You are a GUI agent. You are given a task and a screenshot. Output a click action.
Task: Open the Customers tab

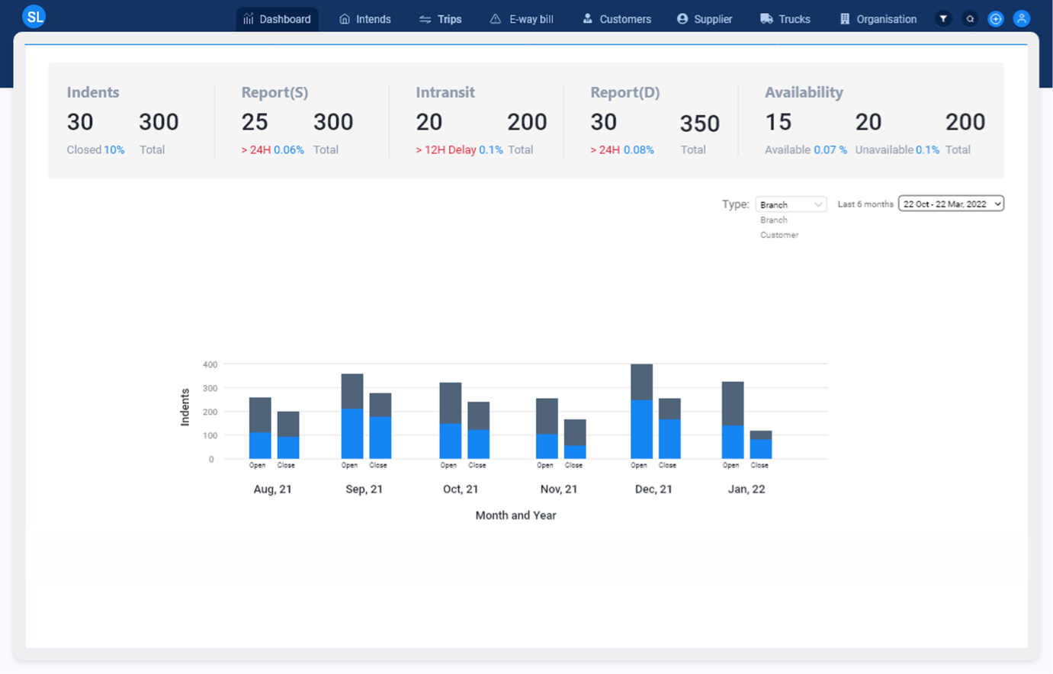617,19
